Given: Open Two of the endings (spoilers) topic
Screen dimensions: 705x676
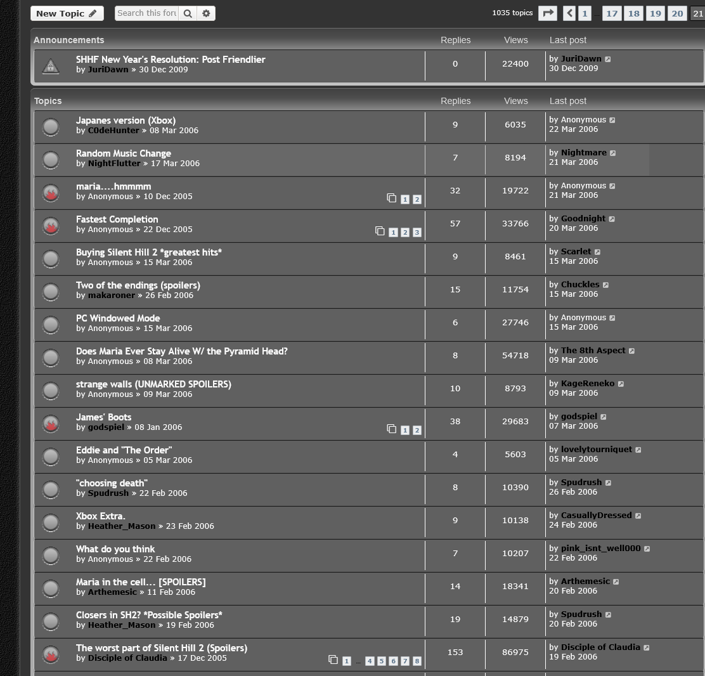Looking at the screenshot, I should point(138,285).
